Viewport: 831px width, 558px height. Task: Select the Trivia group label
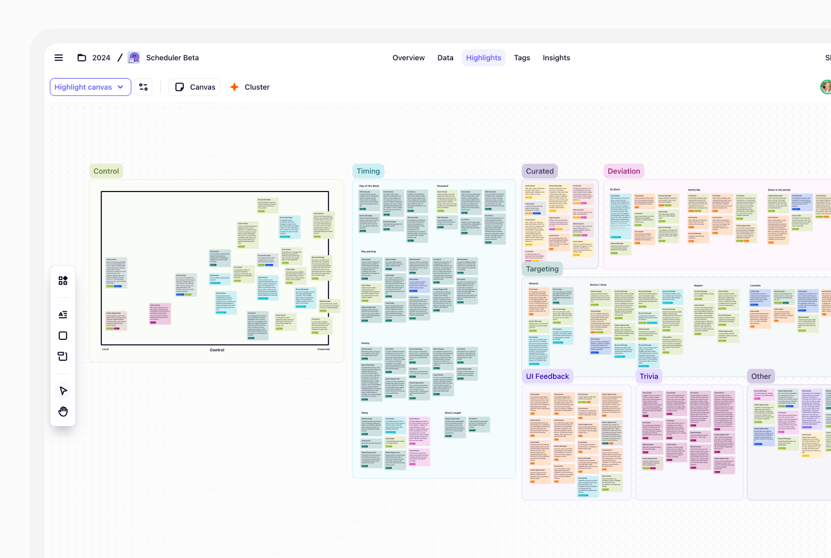649,376
